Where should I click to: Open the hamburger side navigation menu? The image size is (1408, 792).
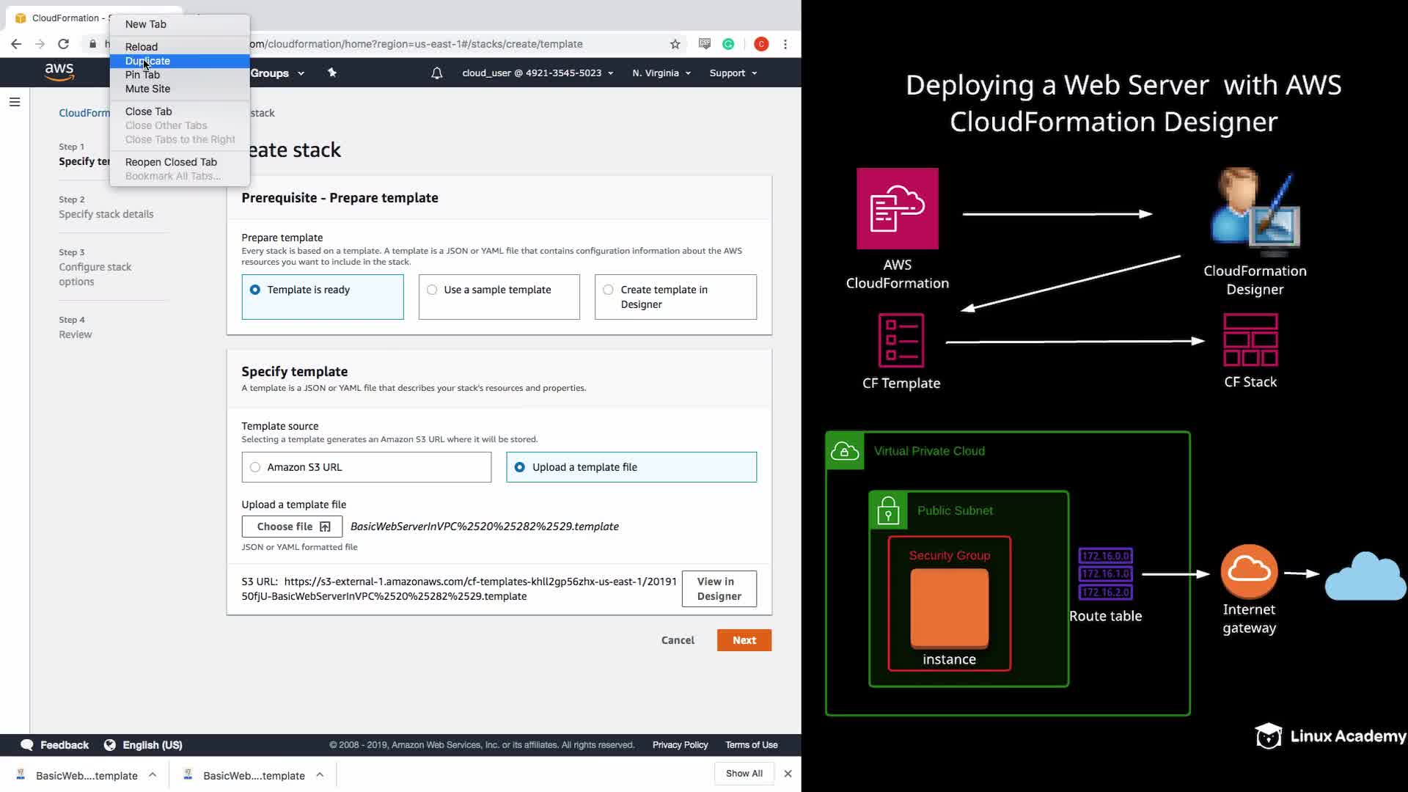(15, 102)
